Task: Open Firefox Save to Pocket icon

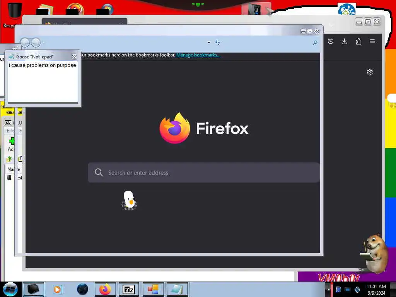Action: coord(330,41)
